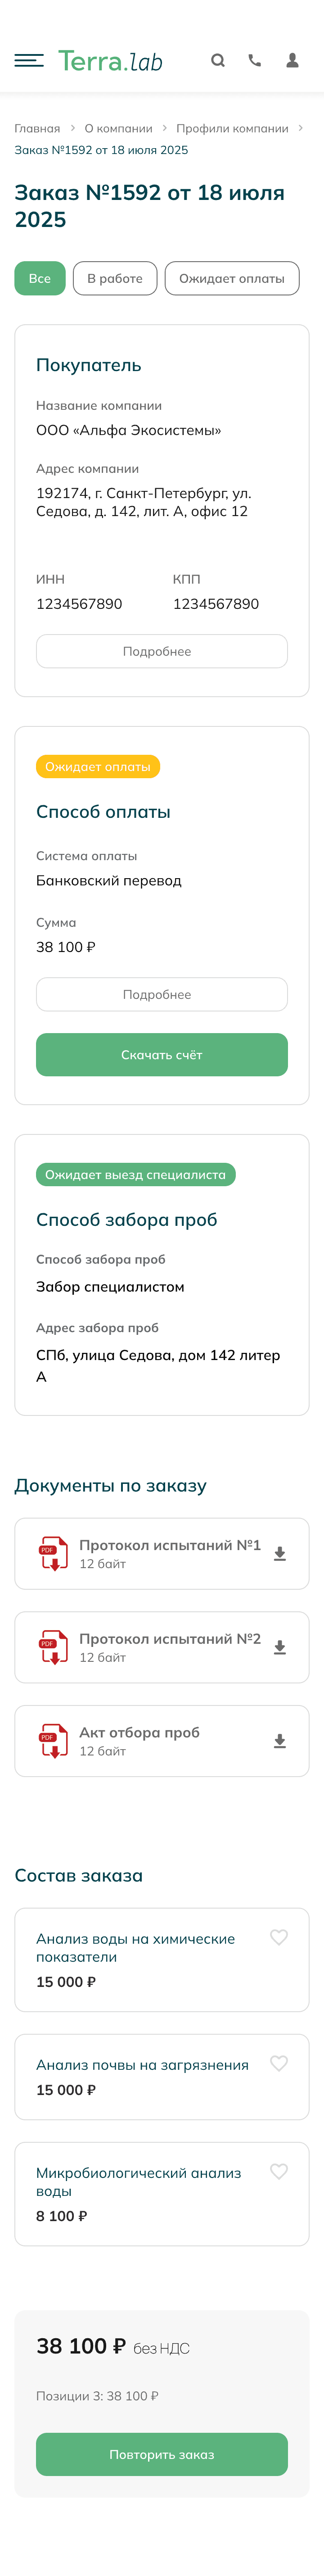Open the hamburger menu
The image size is (324, 2576).
point(29,61)
